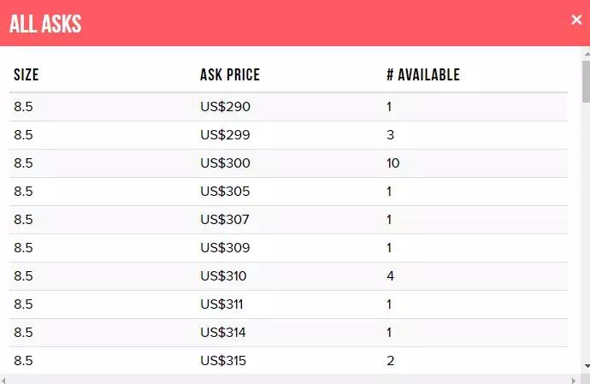Screen dimensions: 590x384
Task: Click the Ask Price column header
Action: tap(229, 75)
